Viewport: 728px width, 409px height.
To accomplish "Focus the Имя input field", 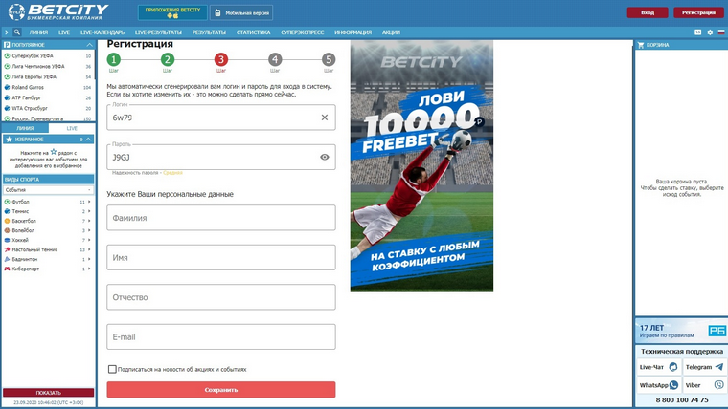I will point(221,257).
